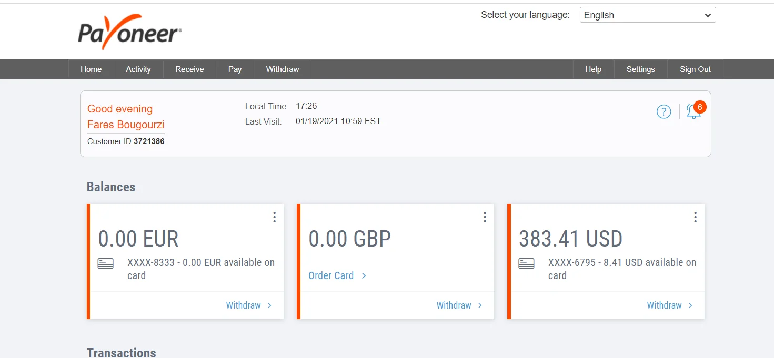Open the Withdraw menu in navigation bar

[283, 69]
